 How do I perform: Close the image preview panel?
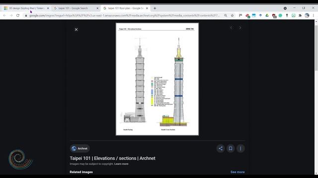coord(76,30)
